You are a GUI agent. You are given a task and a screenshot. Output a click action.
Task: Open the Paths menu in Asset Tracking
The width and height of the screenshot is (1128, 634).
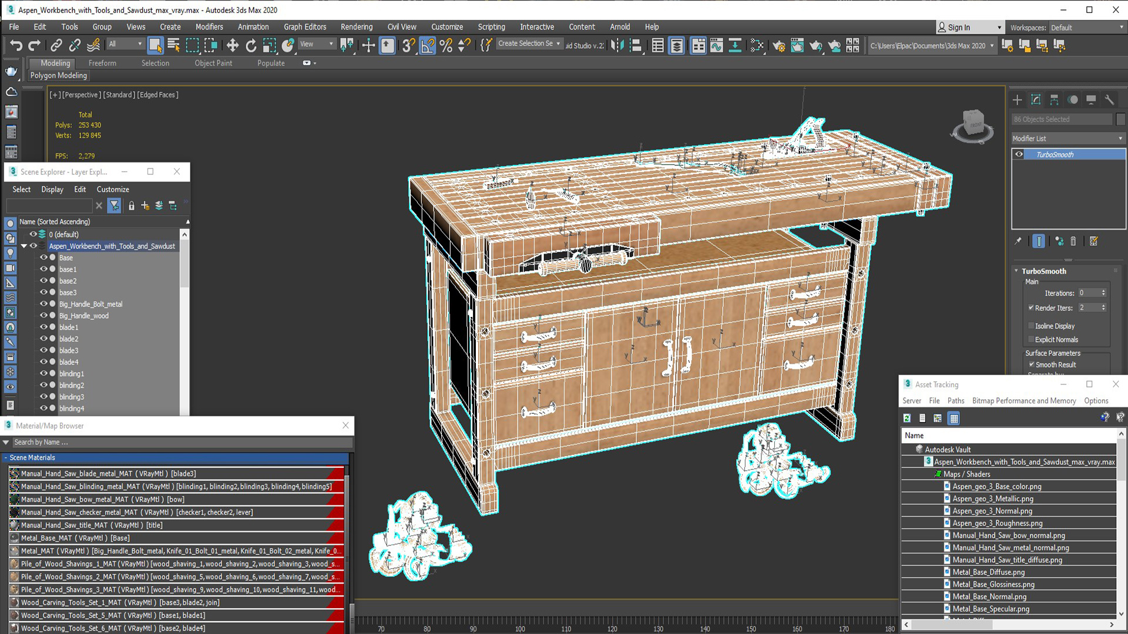click(x=956, y=400)
